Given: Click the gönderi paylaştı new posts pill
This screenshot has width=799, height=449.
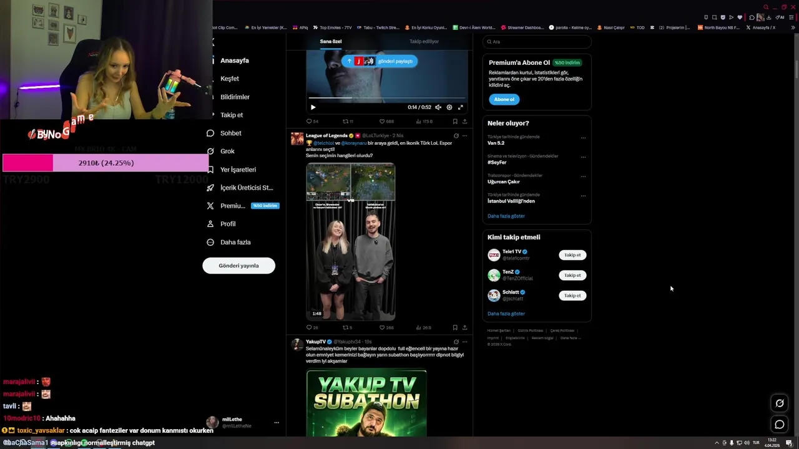Looking at the screenshot, I should [x=379, y=61].
